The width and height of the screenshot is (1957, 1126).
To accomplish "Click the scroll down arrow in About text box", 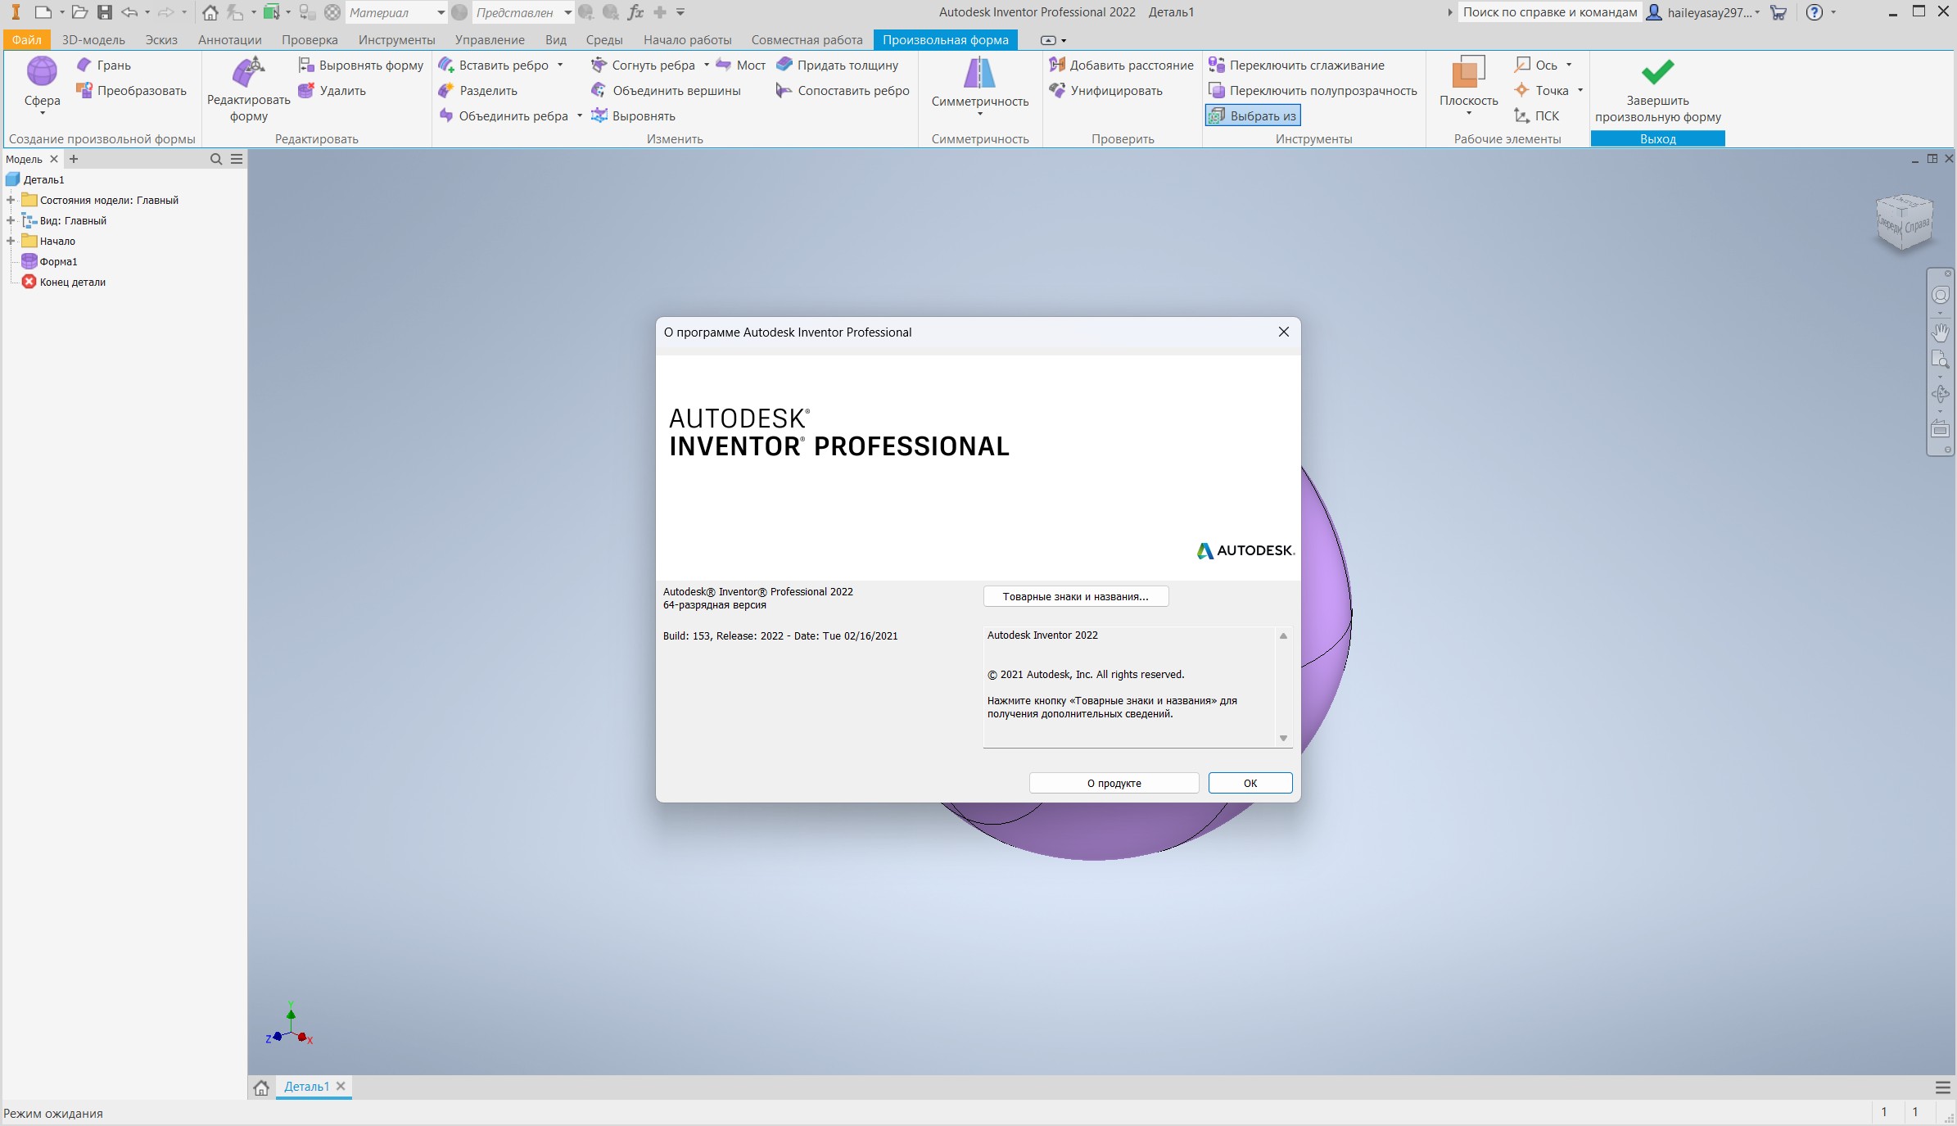I will [1283, 738].
